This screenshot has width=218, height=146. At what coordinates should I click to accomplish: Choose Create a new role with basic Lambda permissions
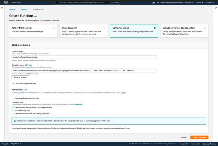pyautogui.click(x=13, y=107)
